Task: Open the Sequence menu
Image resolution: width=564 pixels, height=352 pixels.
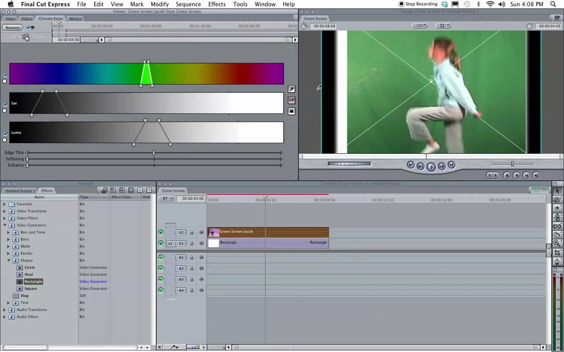Action: pos(188,4)
